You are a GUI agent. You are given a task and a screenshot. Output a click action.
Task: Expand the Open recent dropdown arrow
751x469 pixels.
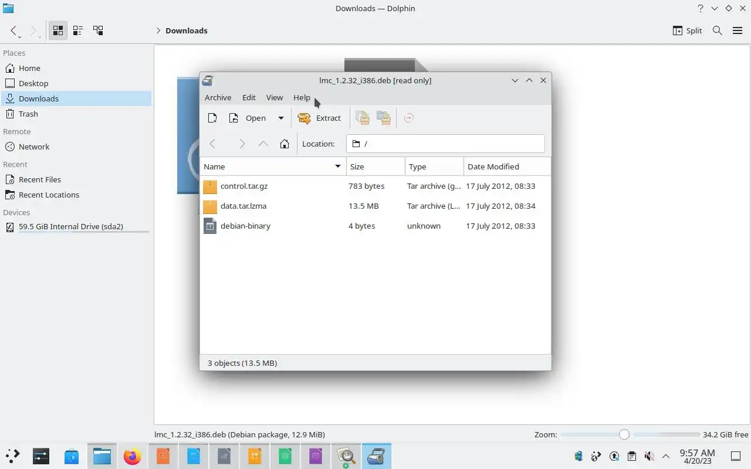[x=280, y=118]
